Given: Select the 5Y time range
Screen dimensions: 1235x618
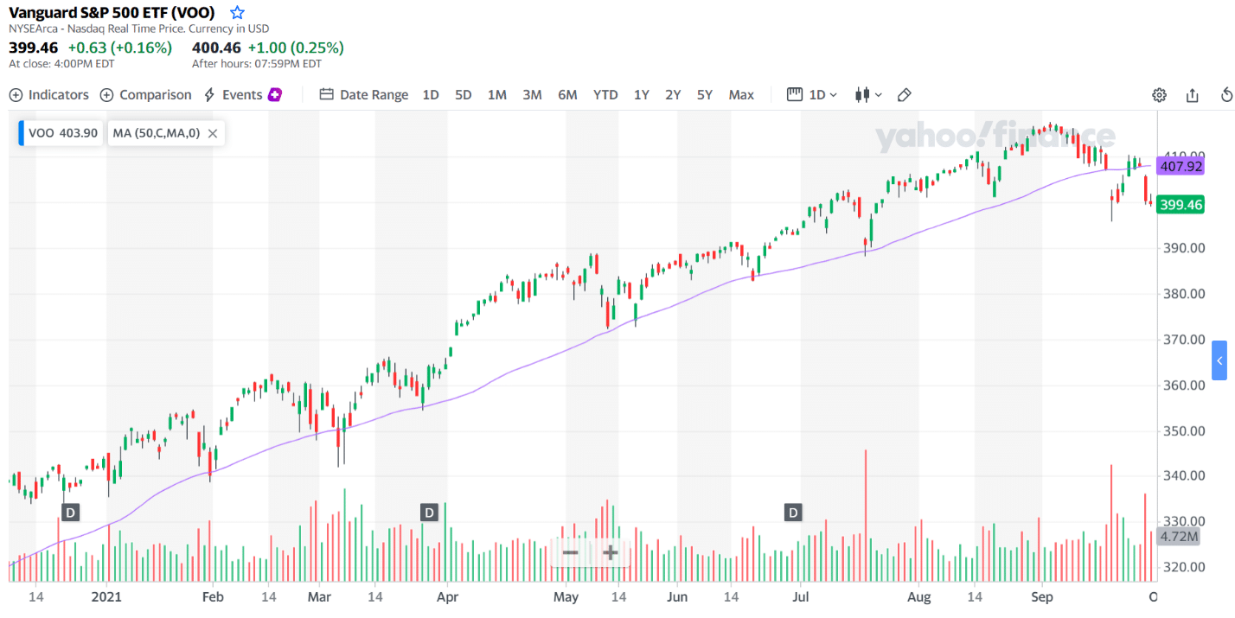Looking at the screenshot, I should [705, 94].
